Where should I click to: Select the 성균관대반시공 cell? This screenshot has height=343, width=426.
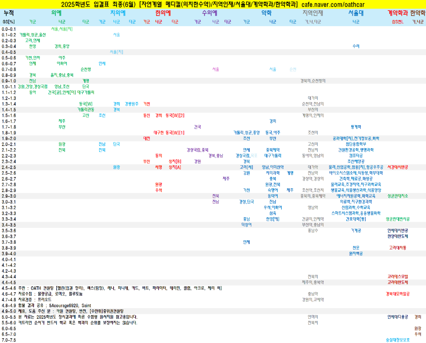[397, 219]
